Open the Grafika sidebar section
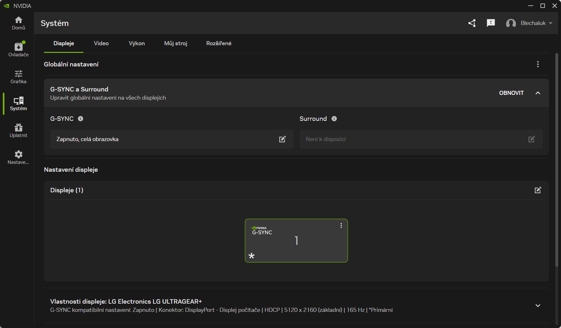This screenshot has height=328, width=561. 18,77
